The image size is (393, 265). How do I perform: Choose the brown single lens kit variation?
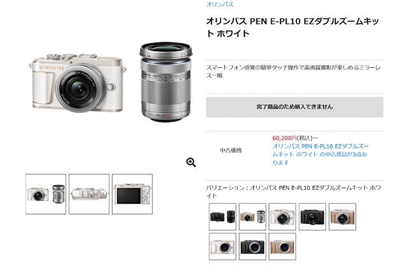click(x=342, y=217)
